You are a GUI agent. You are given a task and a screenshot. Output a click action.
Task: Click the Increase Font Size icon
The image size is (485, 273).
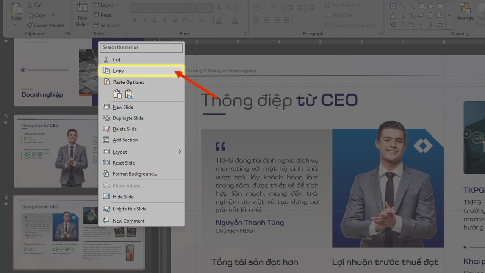(219, 7)
